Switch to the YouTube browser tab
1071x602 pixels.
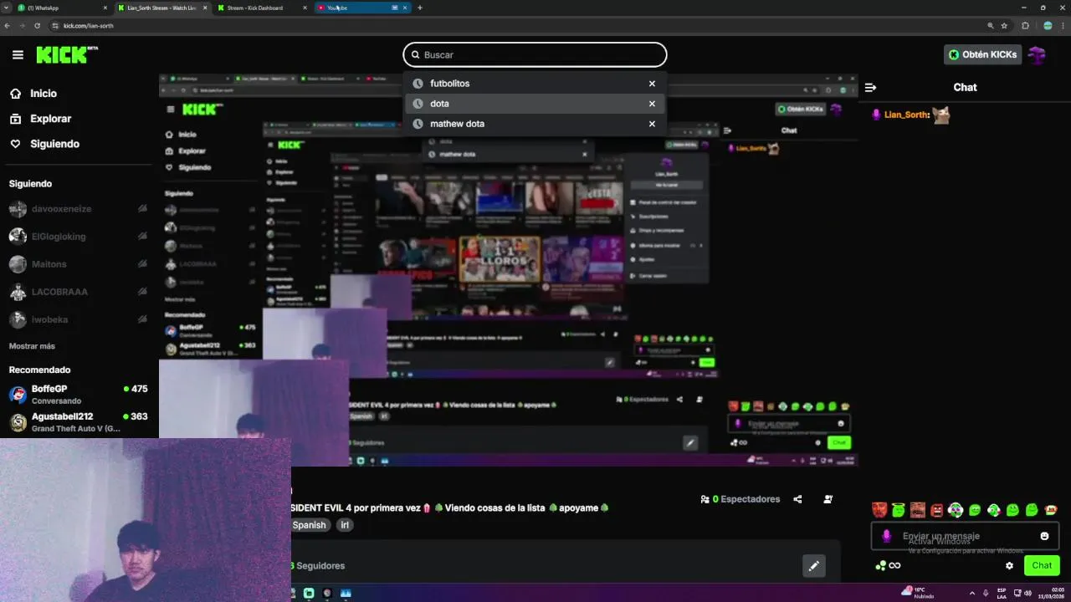click(362, 8)
